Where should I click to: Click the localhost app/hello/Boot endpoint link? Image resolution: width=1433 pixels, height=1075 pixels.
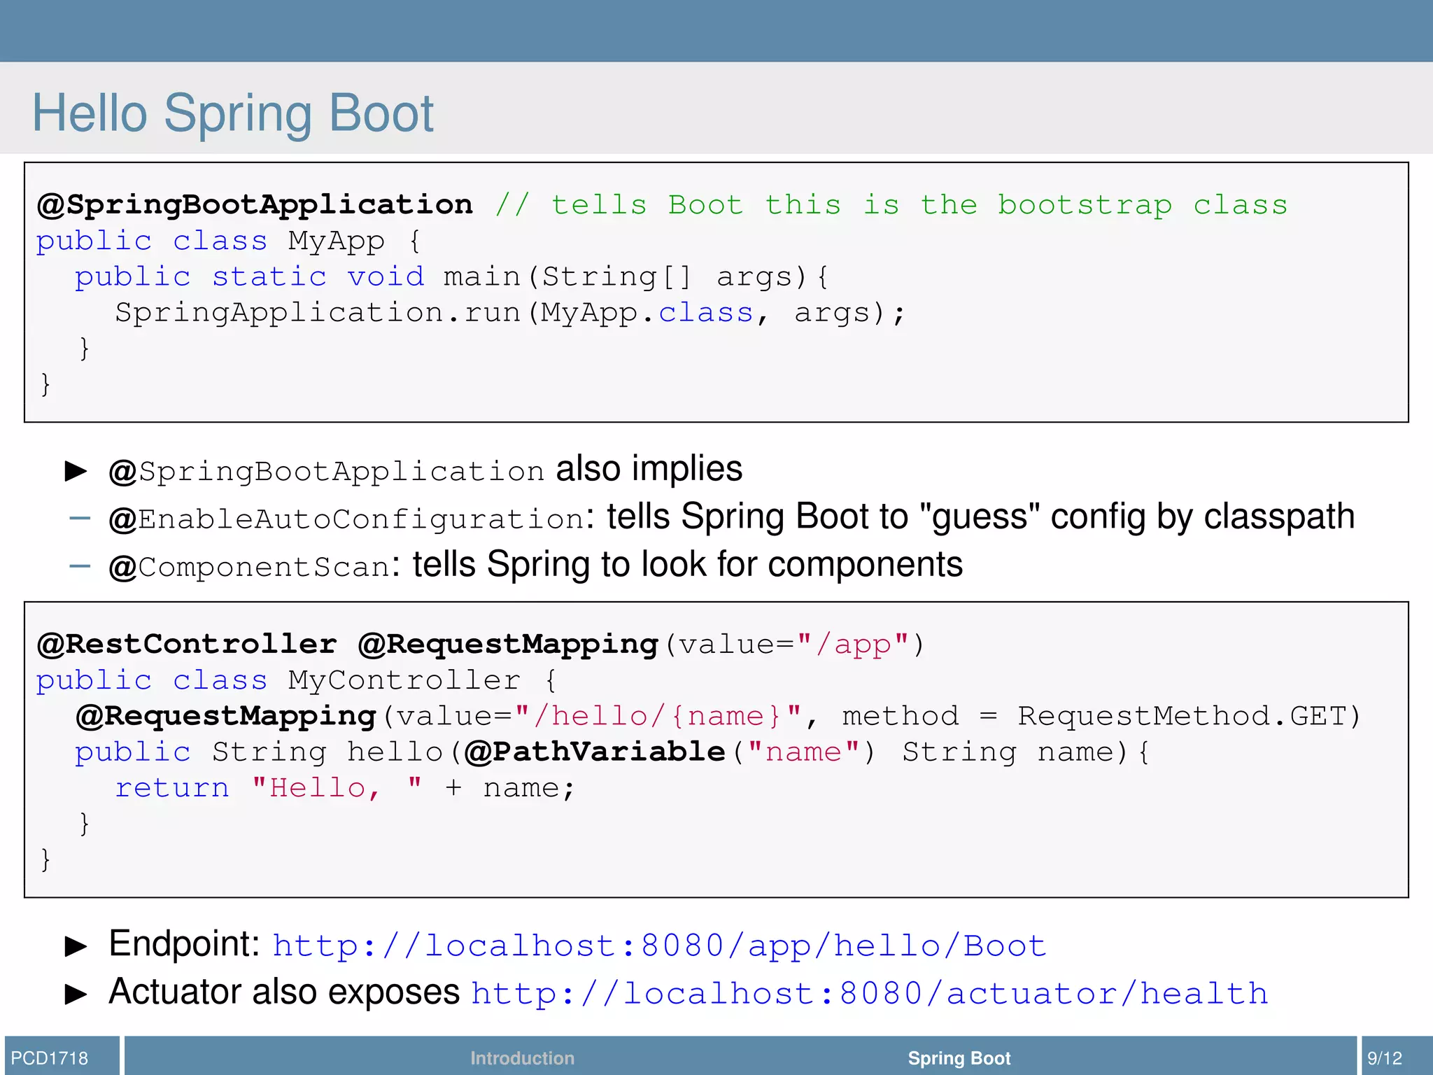(x=659, y=946)
